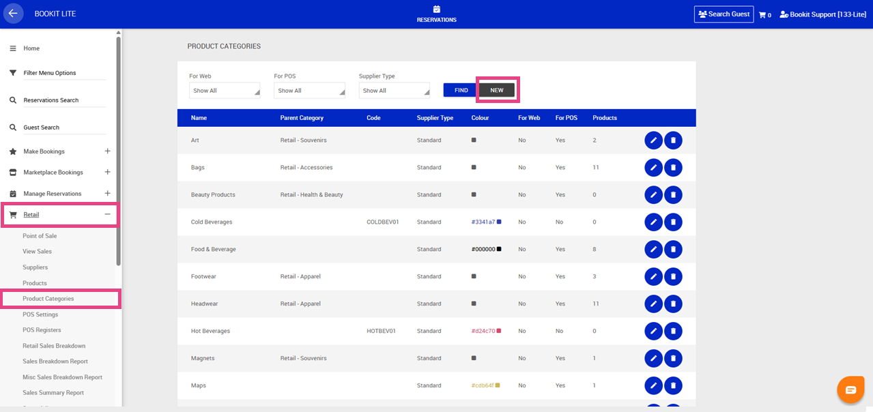Viewport: 873px width, 412px height.
Task: Delete the Beauty Products category
Action: point(673,195)
